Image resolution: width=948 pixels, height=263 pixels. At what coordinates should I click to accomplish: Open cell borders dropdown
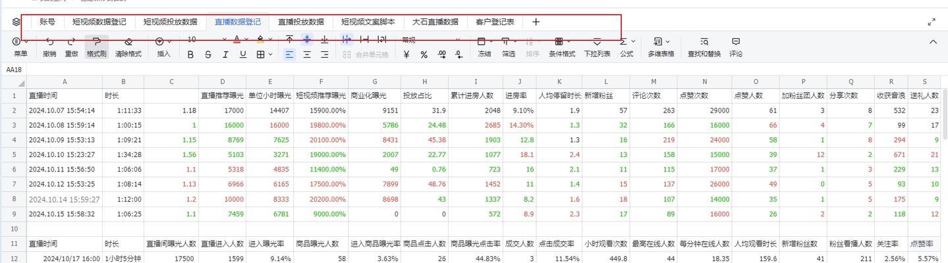264,55
